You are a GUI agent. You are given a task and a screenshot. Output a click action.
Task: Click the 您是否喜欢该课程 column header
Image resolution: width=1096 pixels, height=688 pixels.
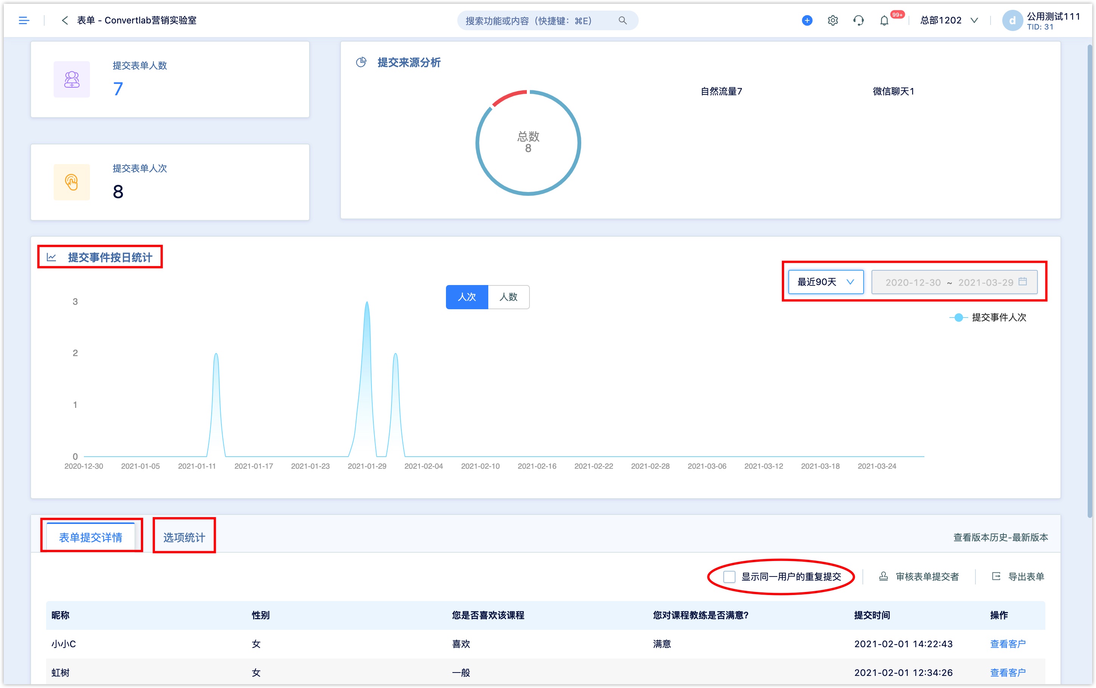(488, 615)
